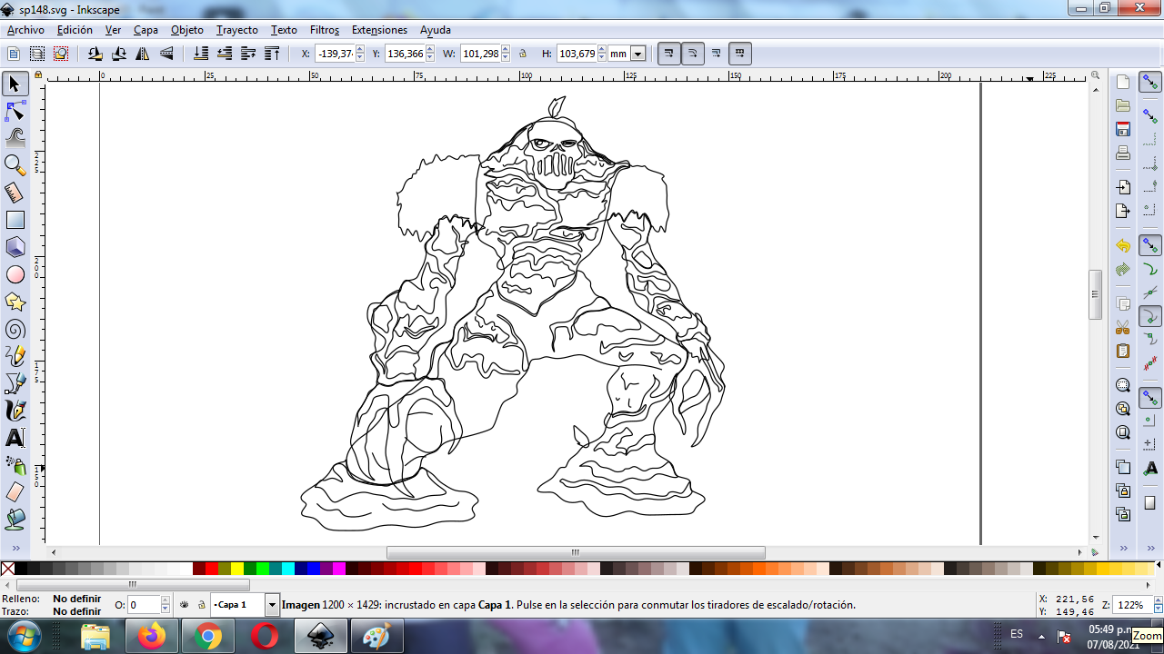Open the Edición menu
Viewport: 1164px width, 654px height.
coord(75,30)
